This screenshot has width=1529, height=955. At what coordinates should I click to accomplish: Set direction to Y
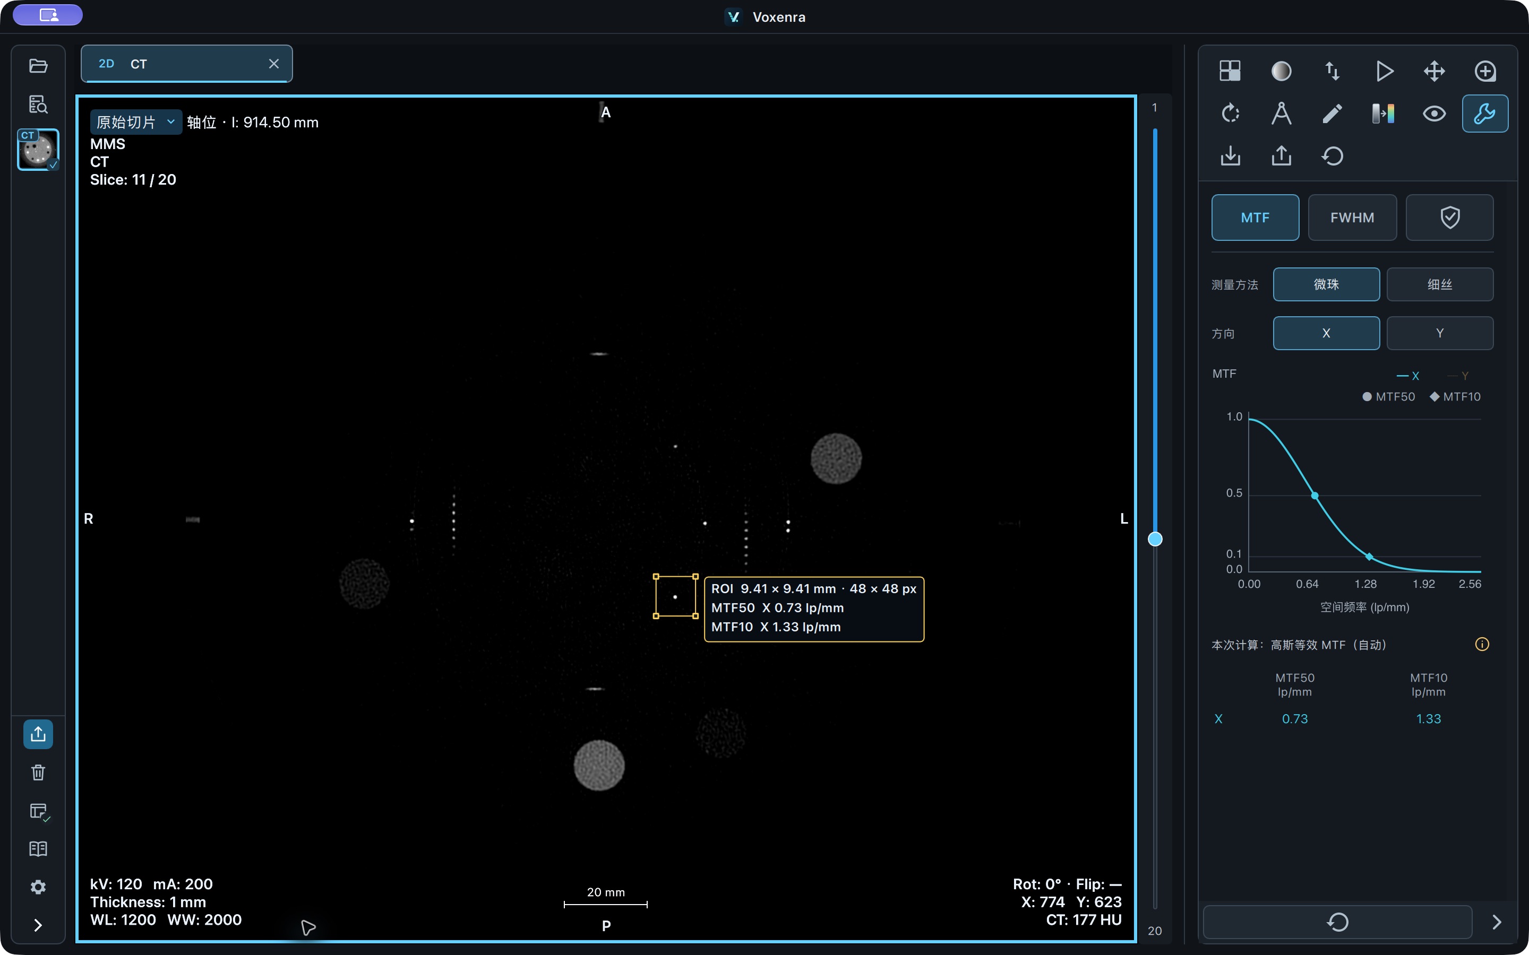(1440, 333)
